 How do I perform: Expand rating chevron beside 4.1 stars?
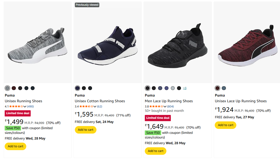25,106
